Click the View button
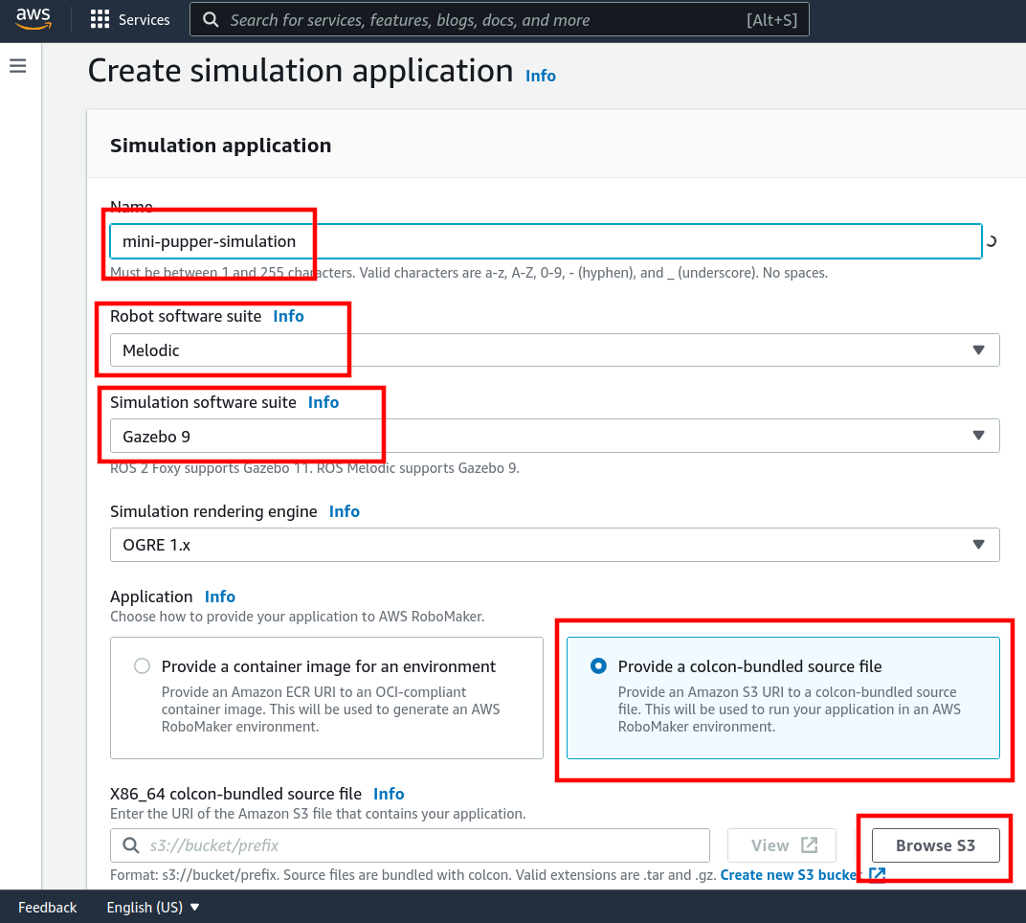This screenshot has width=1026, height=923. [x=782, y=845]
